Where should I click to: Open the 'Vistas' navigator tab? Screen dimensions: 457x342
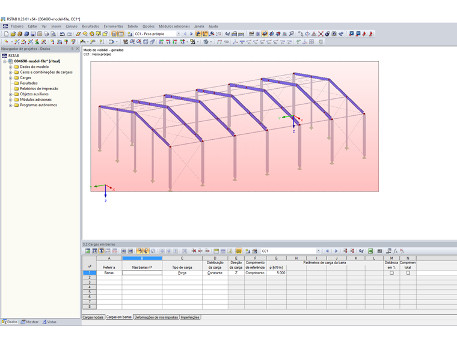[49, 322]
